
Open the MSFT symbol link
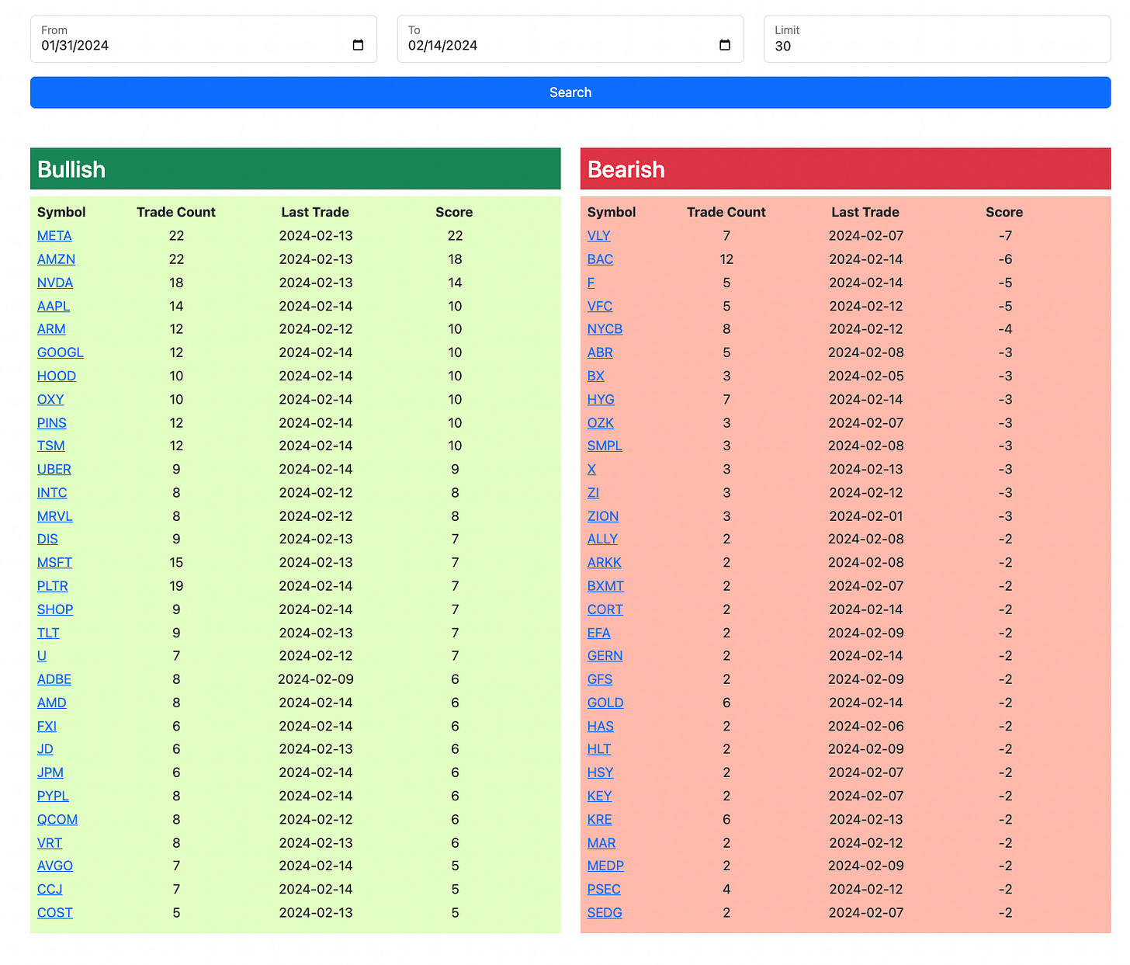54,563
